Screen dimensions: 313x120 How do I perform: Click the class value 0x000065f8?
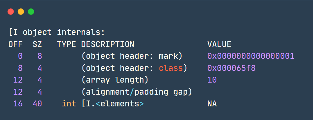point(231,68)
